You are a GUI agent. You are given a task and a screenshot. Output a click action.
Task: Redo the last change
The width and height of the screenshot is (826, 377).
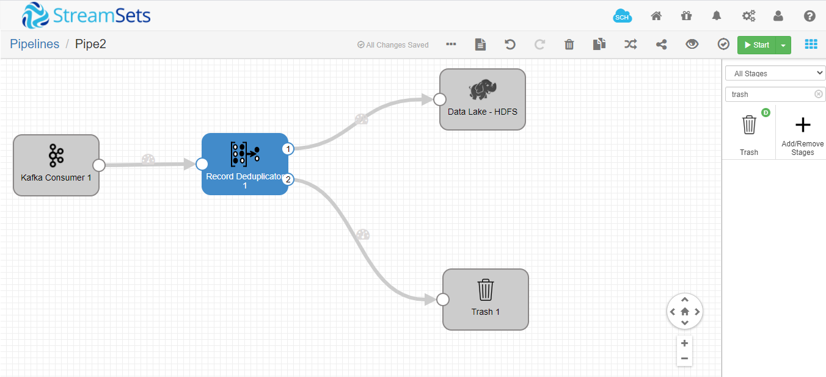(539, 45)
